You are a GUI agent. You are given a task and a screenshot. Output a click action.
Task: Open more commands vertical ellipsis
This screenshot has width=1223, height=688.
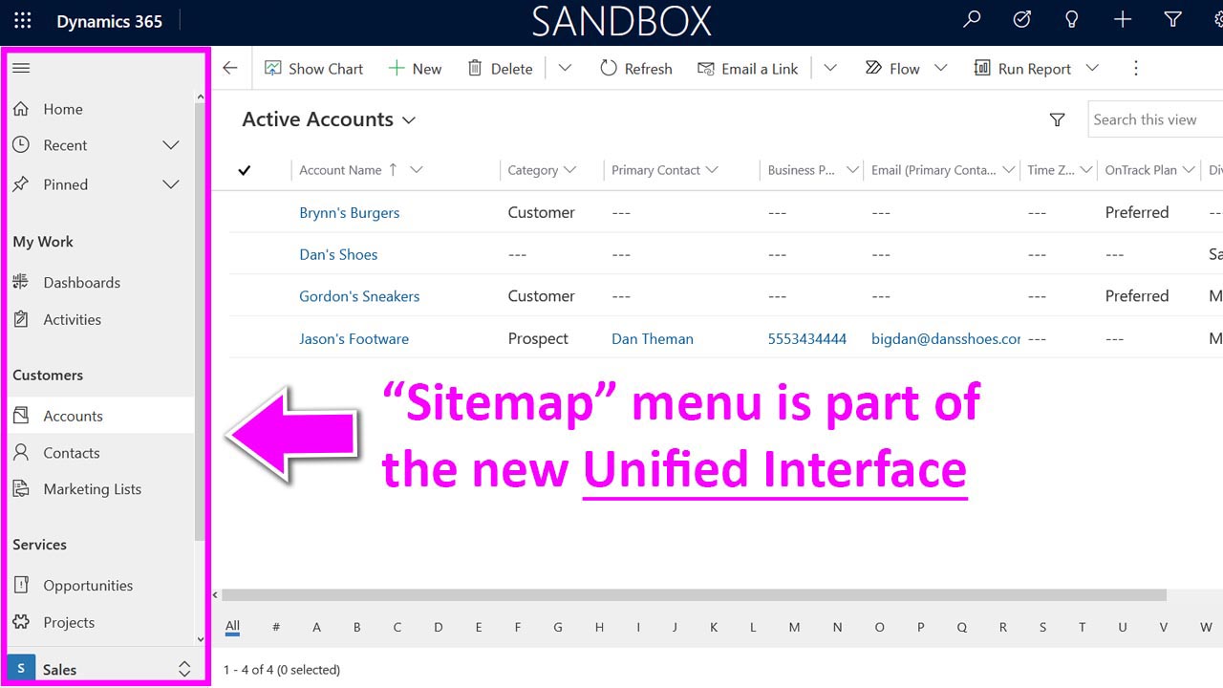click(x=1136, y=68)
